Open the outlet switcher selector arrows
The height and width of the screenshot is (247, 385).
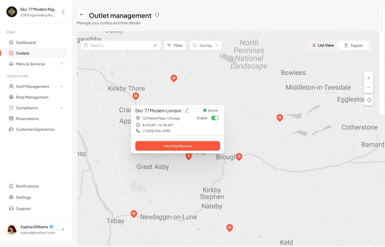tap(63, 12)
